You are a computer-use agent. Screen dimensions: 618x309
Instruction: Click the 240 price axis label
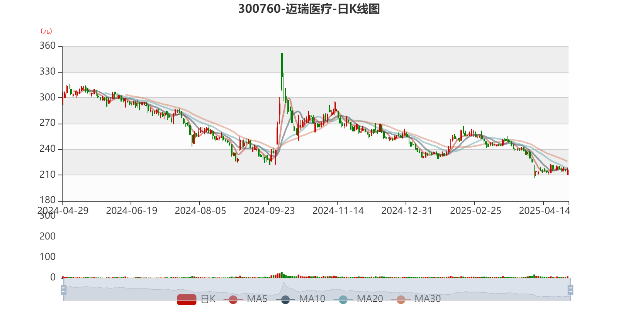click(48, 149)
